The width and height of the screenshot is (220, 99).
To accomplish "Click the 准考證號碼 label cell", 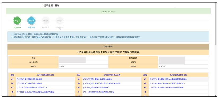I will click(x=133, y=58).
